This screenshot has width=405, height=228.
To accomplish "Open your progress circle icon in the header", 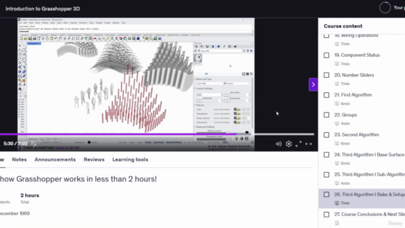I will [x=385, y=8].
